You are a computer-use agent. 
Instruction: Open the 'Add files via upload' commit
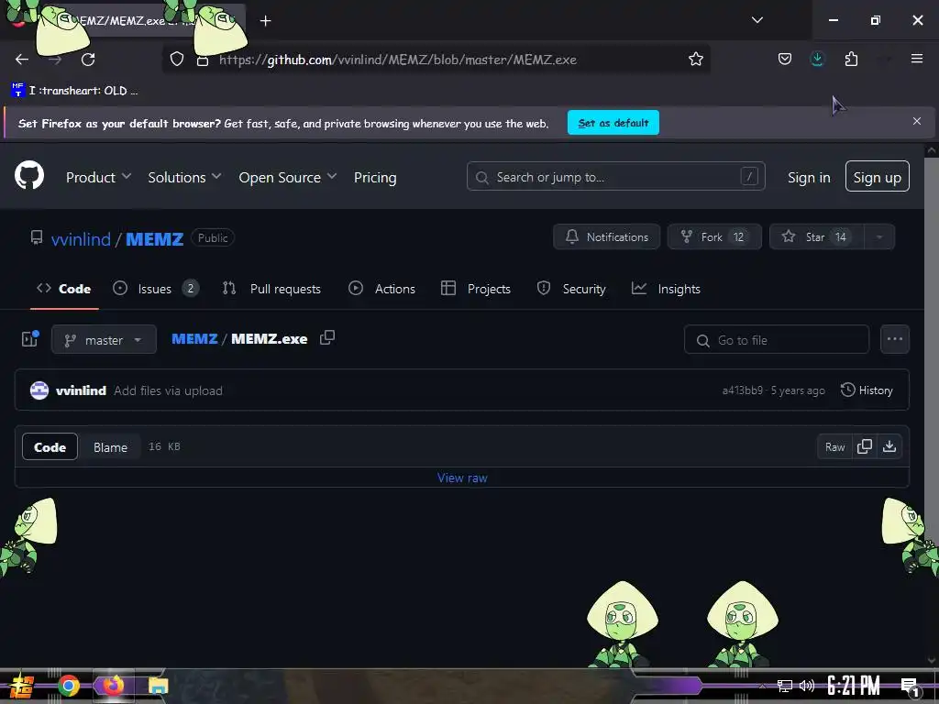(169, 390)
